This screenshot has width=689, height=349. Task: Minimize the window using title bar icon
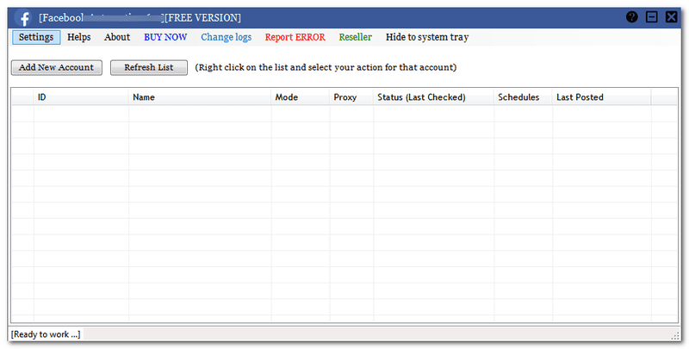652,17
